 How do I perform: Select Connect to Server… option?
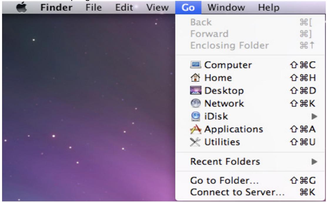pyautogui.click(x=250, y=192)
